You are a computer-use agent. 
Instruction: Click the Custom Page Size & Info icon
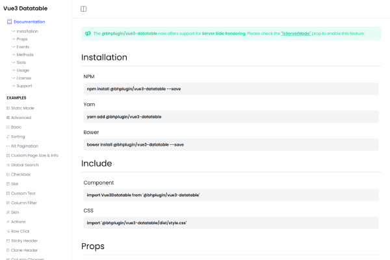(8, 155)
